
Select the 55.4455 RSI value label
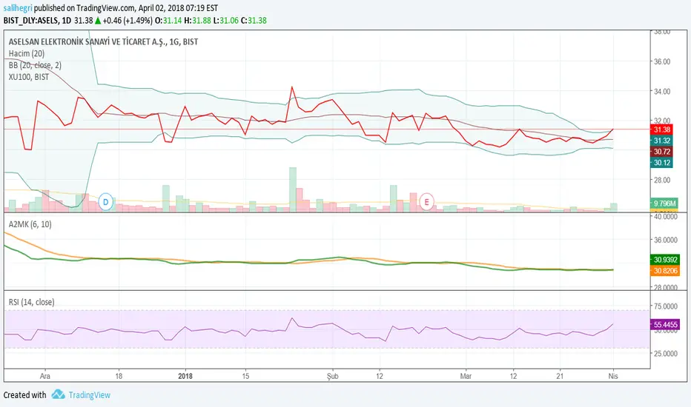point(665,324)
